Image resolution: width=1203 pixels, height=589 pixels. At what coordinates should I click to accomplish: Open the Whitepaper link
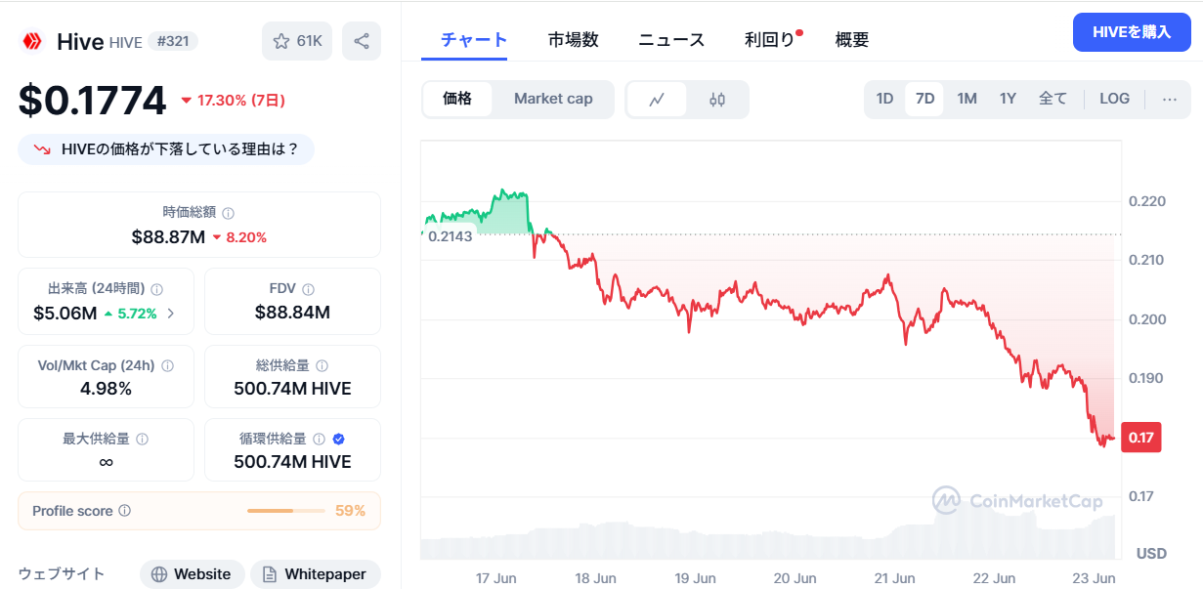316,574
